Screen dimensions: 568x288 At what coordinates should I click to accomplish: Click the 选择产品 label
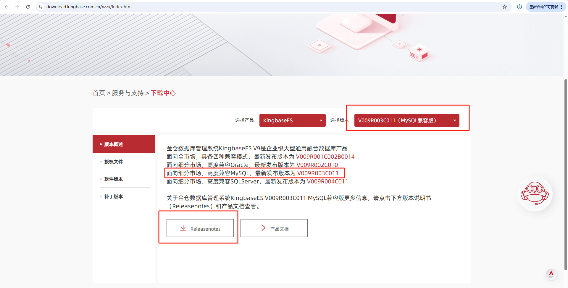(x=244, y=120)
